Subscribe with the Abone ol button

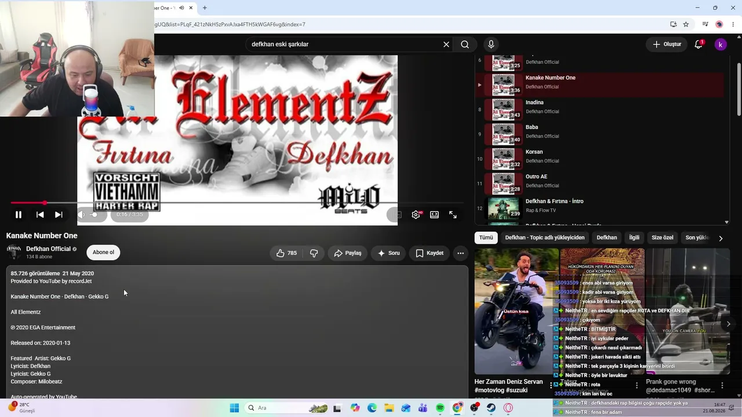[x=103, y=253]
